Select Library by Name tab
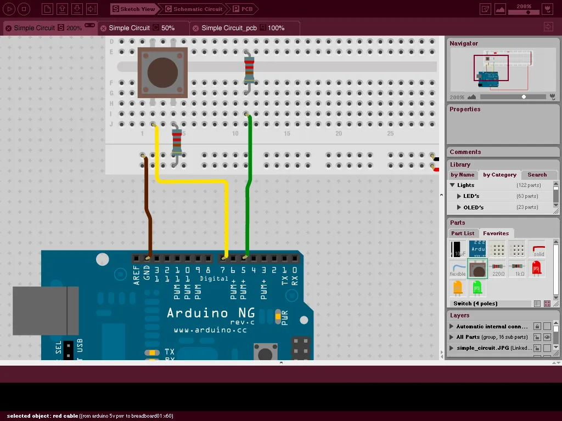 coord(462,175)
